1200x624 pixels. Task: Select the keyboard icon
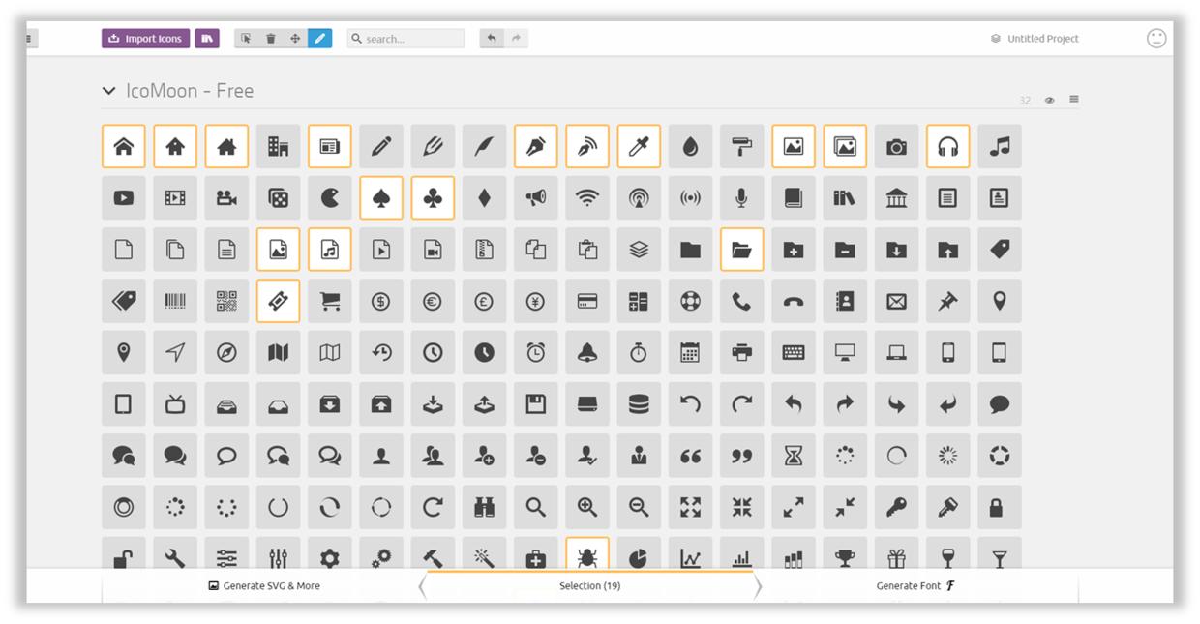(x=794, y=353)
